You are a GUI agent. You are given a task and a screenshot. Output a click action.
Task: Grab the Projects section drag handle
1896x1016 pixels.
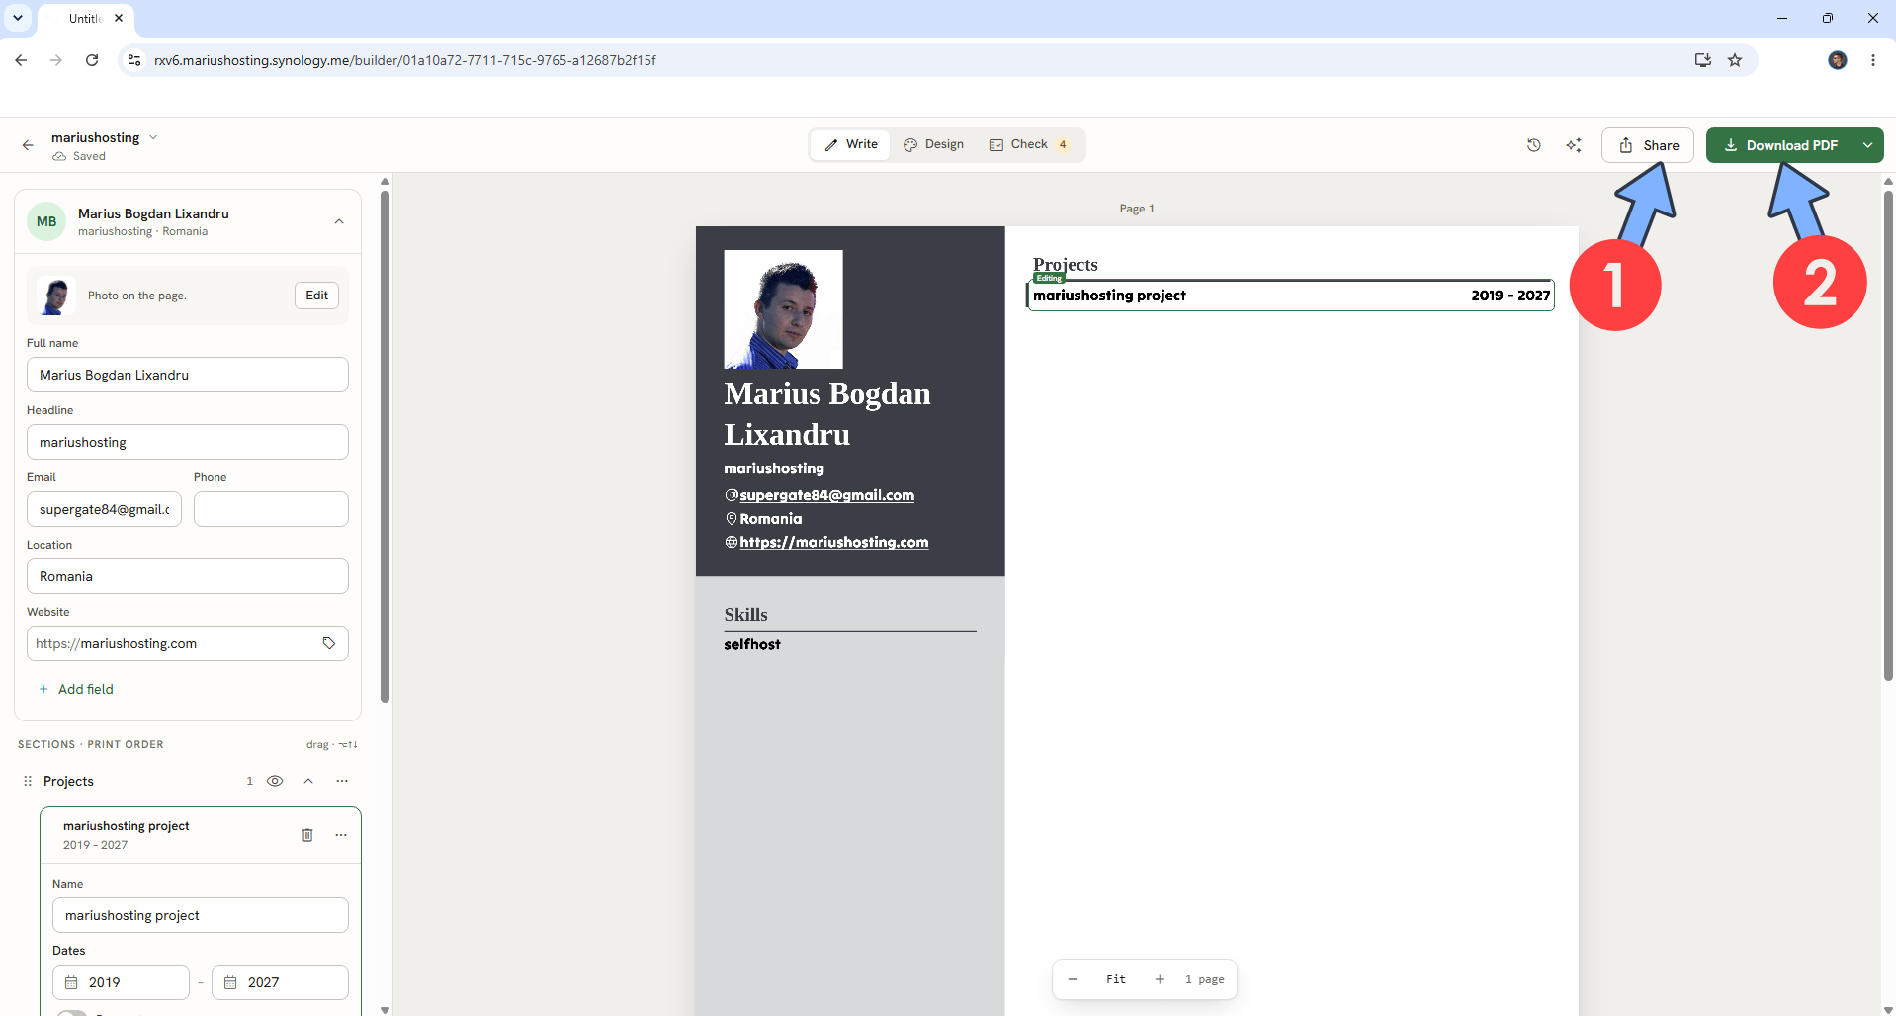point(28,781)
